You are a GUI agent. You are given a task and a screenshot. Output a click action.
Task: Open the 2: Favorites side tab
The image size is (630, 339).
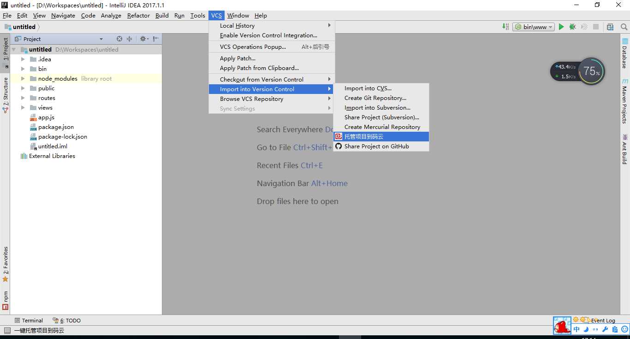[x=6, y=264]
